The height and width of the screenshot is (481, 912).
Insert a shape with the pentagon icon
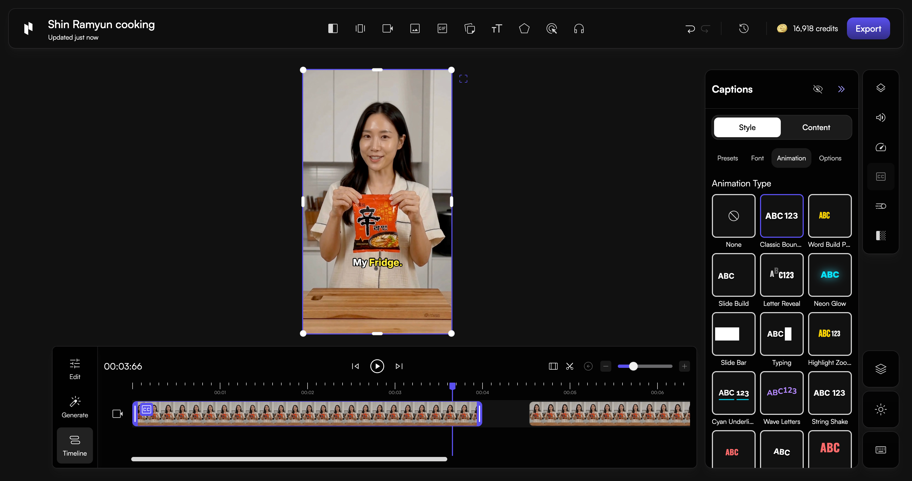pos(524,28)
